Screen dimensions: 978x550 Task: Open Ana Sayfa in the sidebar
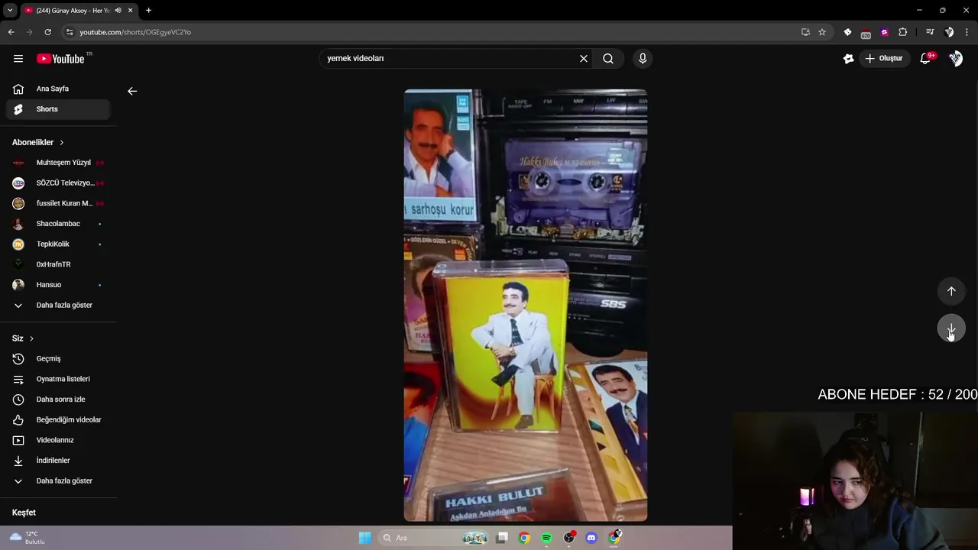58,89
